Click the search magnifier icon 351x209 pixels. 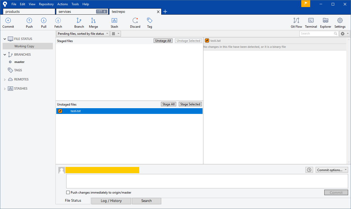click(x=336, y=33)
